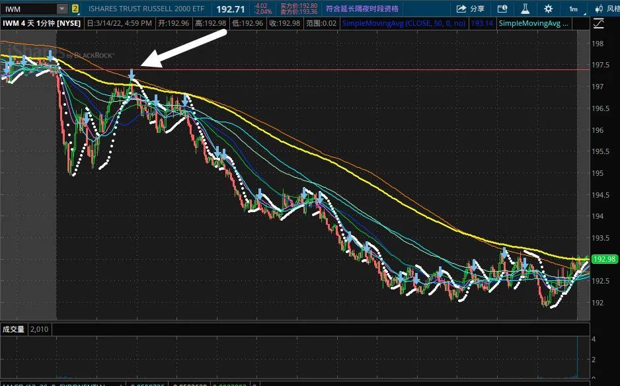Click the 符合延长隔夜时段资格 label

pyautogui.click(x=362, y=9)
